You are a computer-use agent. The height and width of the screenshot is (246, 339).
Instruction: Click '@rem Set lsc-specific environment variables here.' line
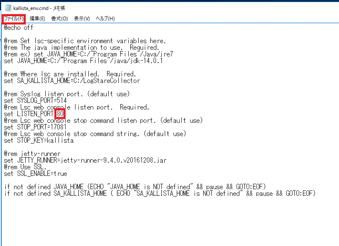tap(85, 41)
